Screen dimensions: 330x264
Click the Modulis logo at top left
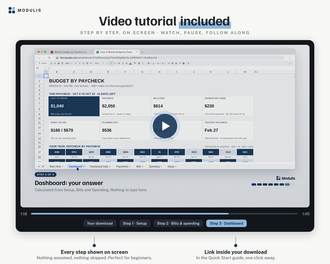[x=25, y=10]
